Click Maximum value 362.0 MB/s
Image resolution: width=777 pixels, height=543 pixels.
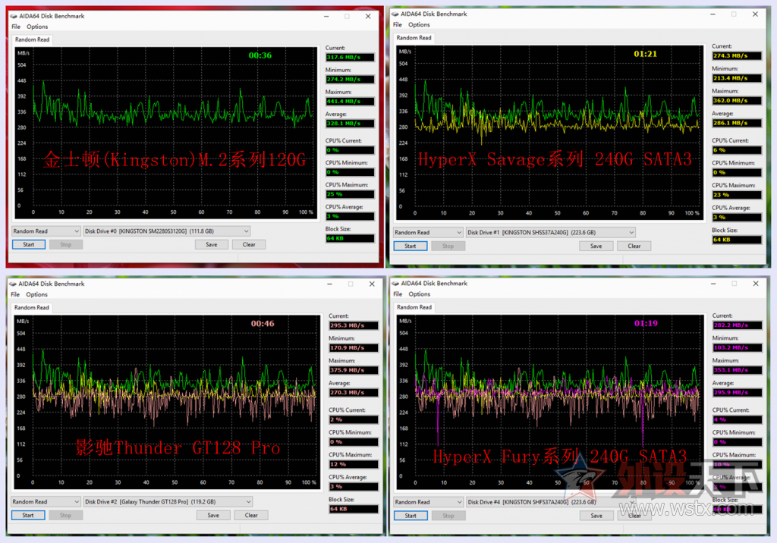(x=737, y=101)
